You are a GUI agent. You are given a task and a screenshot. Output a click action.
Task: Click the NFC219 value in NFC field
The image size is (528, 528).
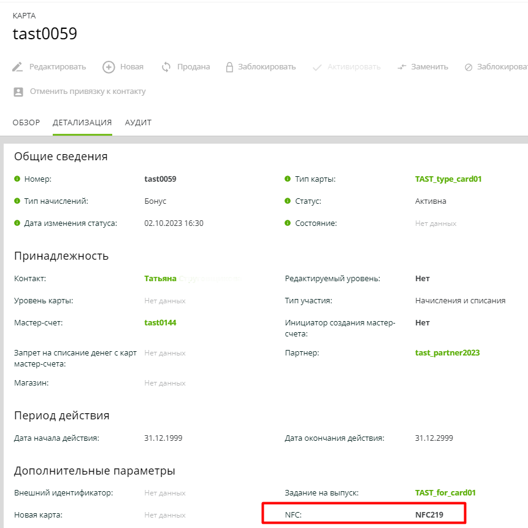click(x=429, y=515)
